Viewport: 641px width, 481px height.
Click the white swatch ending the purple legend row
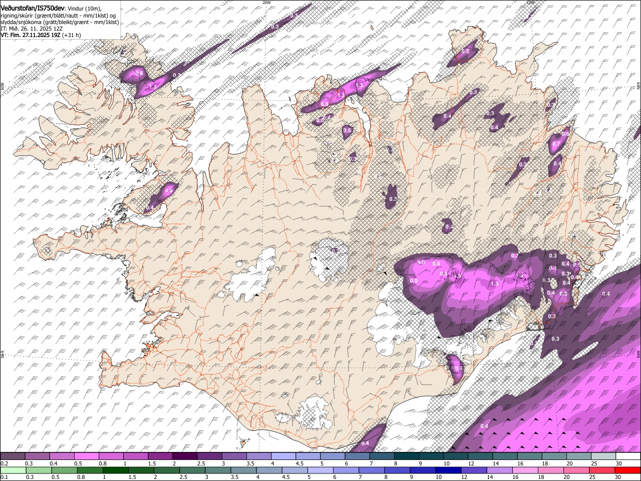click(628, 456)
